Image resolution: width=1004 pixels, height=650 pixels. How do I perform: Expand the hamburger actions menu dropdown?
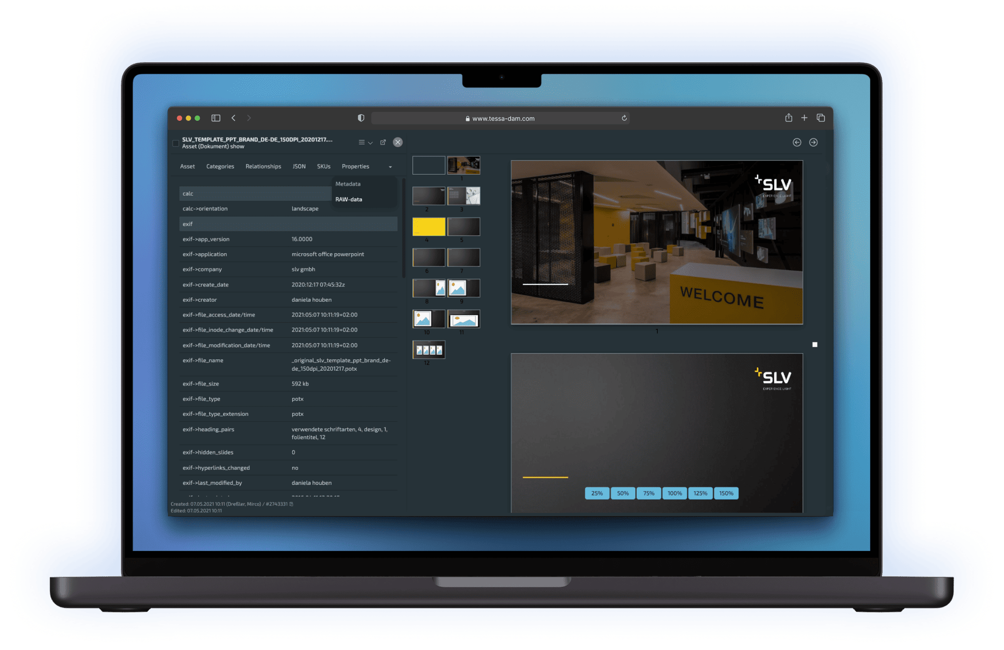click(x=365, y=142)
